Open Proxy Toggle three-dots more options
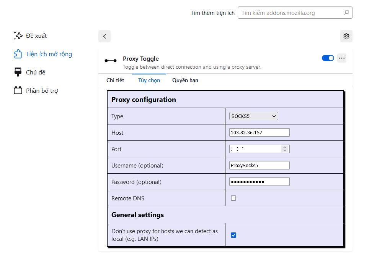This screenshot has height=258, width=377. click(x=342, y=58)
